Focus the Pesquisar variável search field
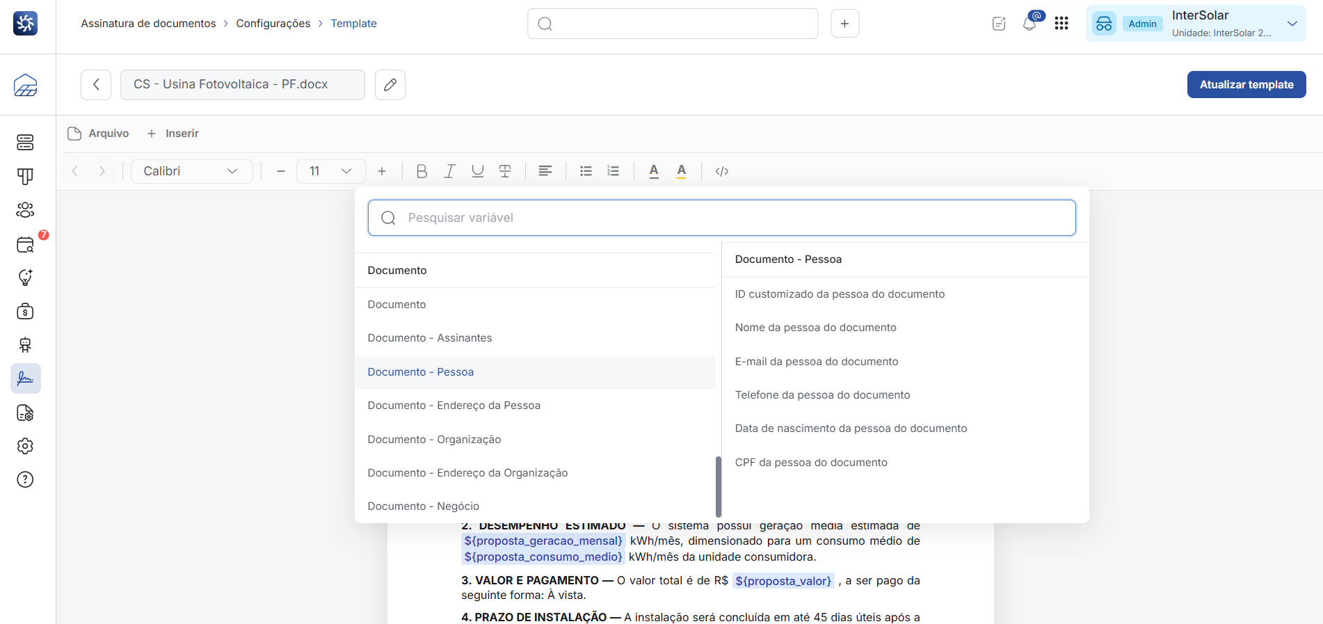1323x624 pixels. click(722, 218)
